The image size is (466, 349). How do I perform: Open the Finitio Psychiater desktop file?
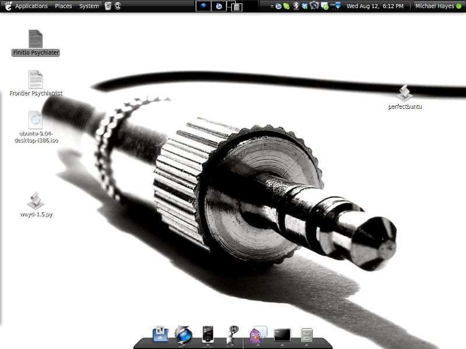pyautogui.click(x=36, y=40)
